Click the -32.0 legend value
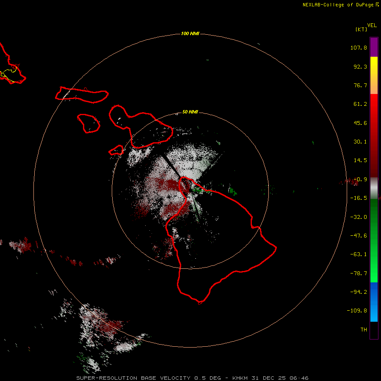The image size is (381, 381). click(x=359, y=217)
